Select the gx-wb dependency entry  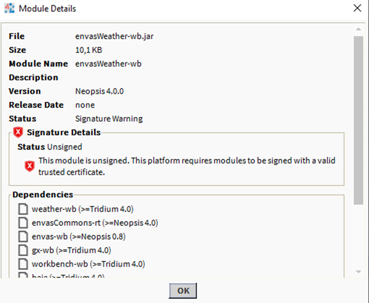(x=72, y=250)
